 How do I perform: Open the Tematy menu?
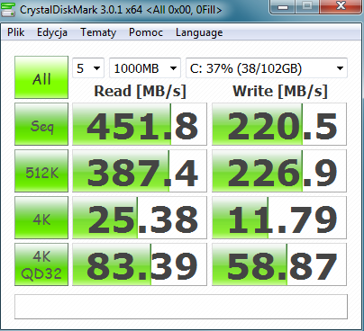[98, 32]
